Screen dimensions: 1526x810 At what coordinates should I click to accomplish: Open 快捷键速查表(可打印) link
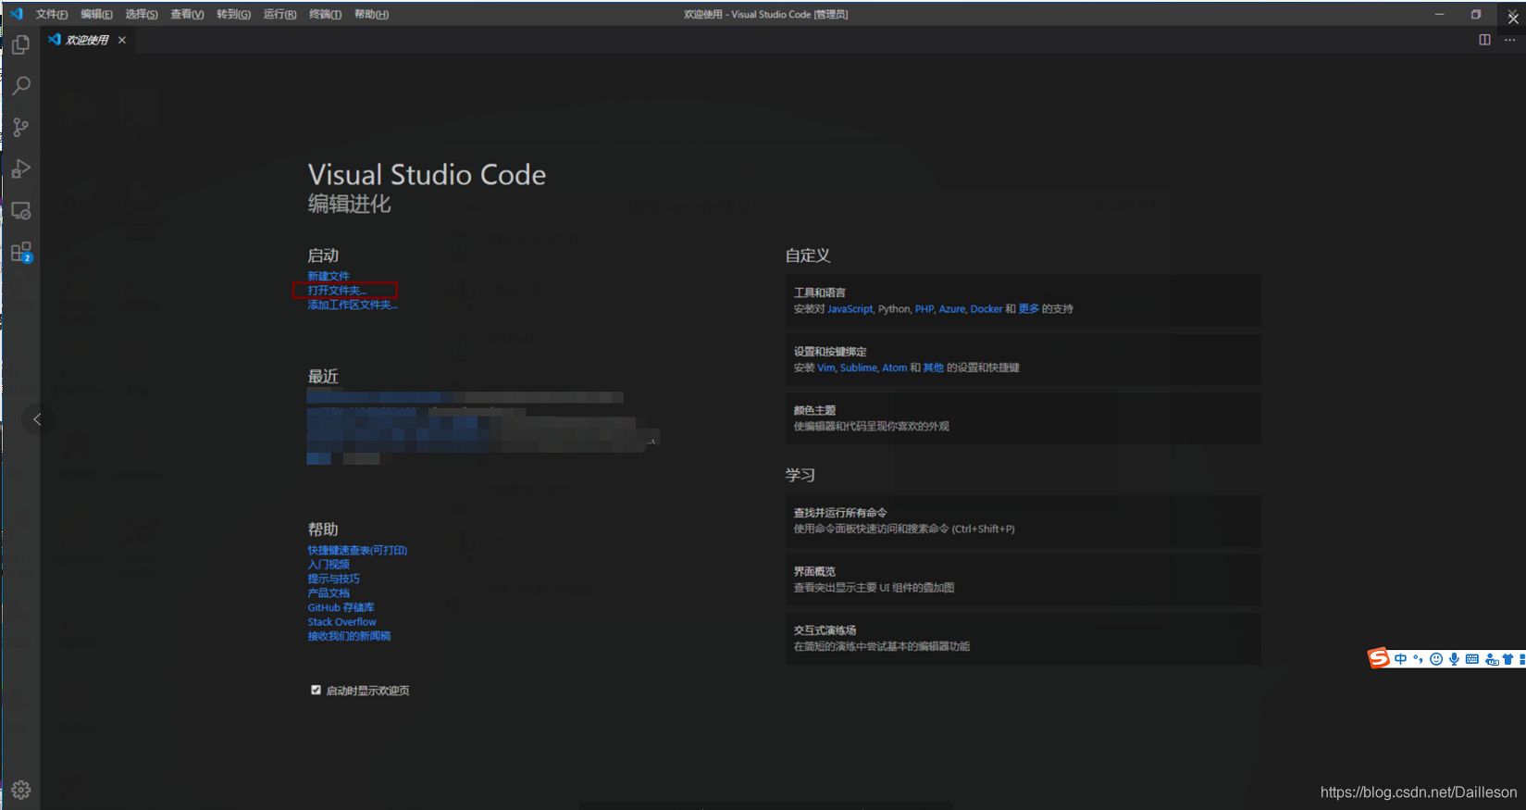click(x=357, y=550)
